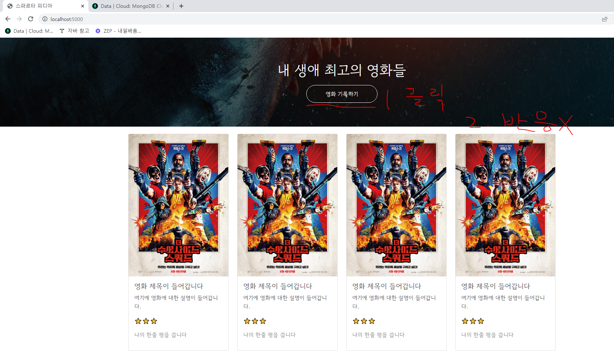Click the MongoDB leaf favicon in bookmarks bar
Viewport: 614px width, 361px height.
(x=8, y=31)
